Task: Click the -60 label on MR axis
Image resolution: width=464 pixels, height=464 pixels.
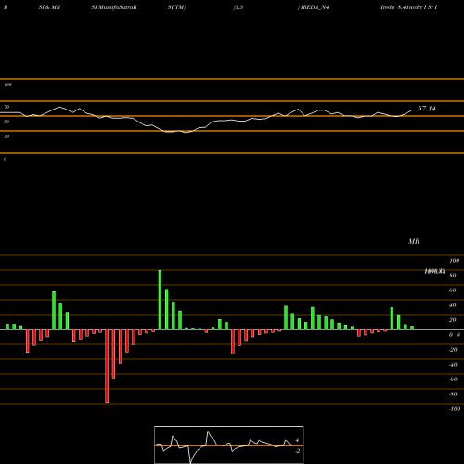Action: (453, 380)
